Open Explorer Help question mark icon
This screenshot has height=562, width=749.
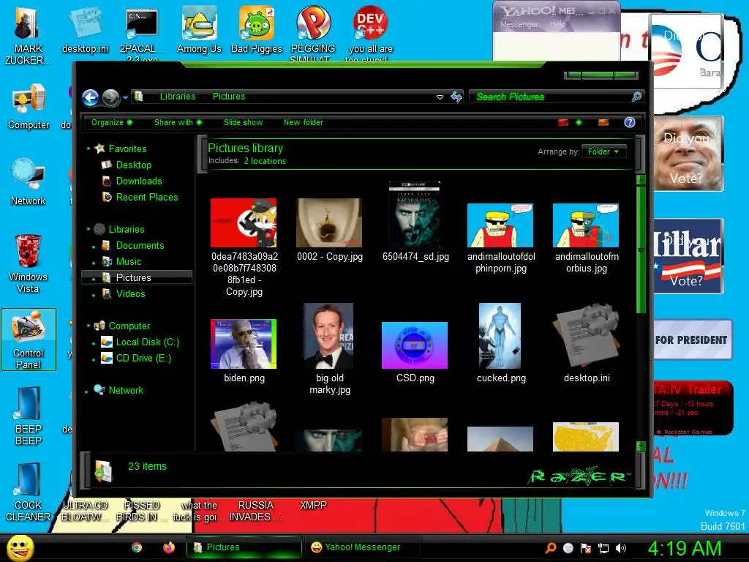630,122
